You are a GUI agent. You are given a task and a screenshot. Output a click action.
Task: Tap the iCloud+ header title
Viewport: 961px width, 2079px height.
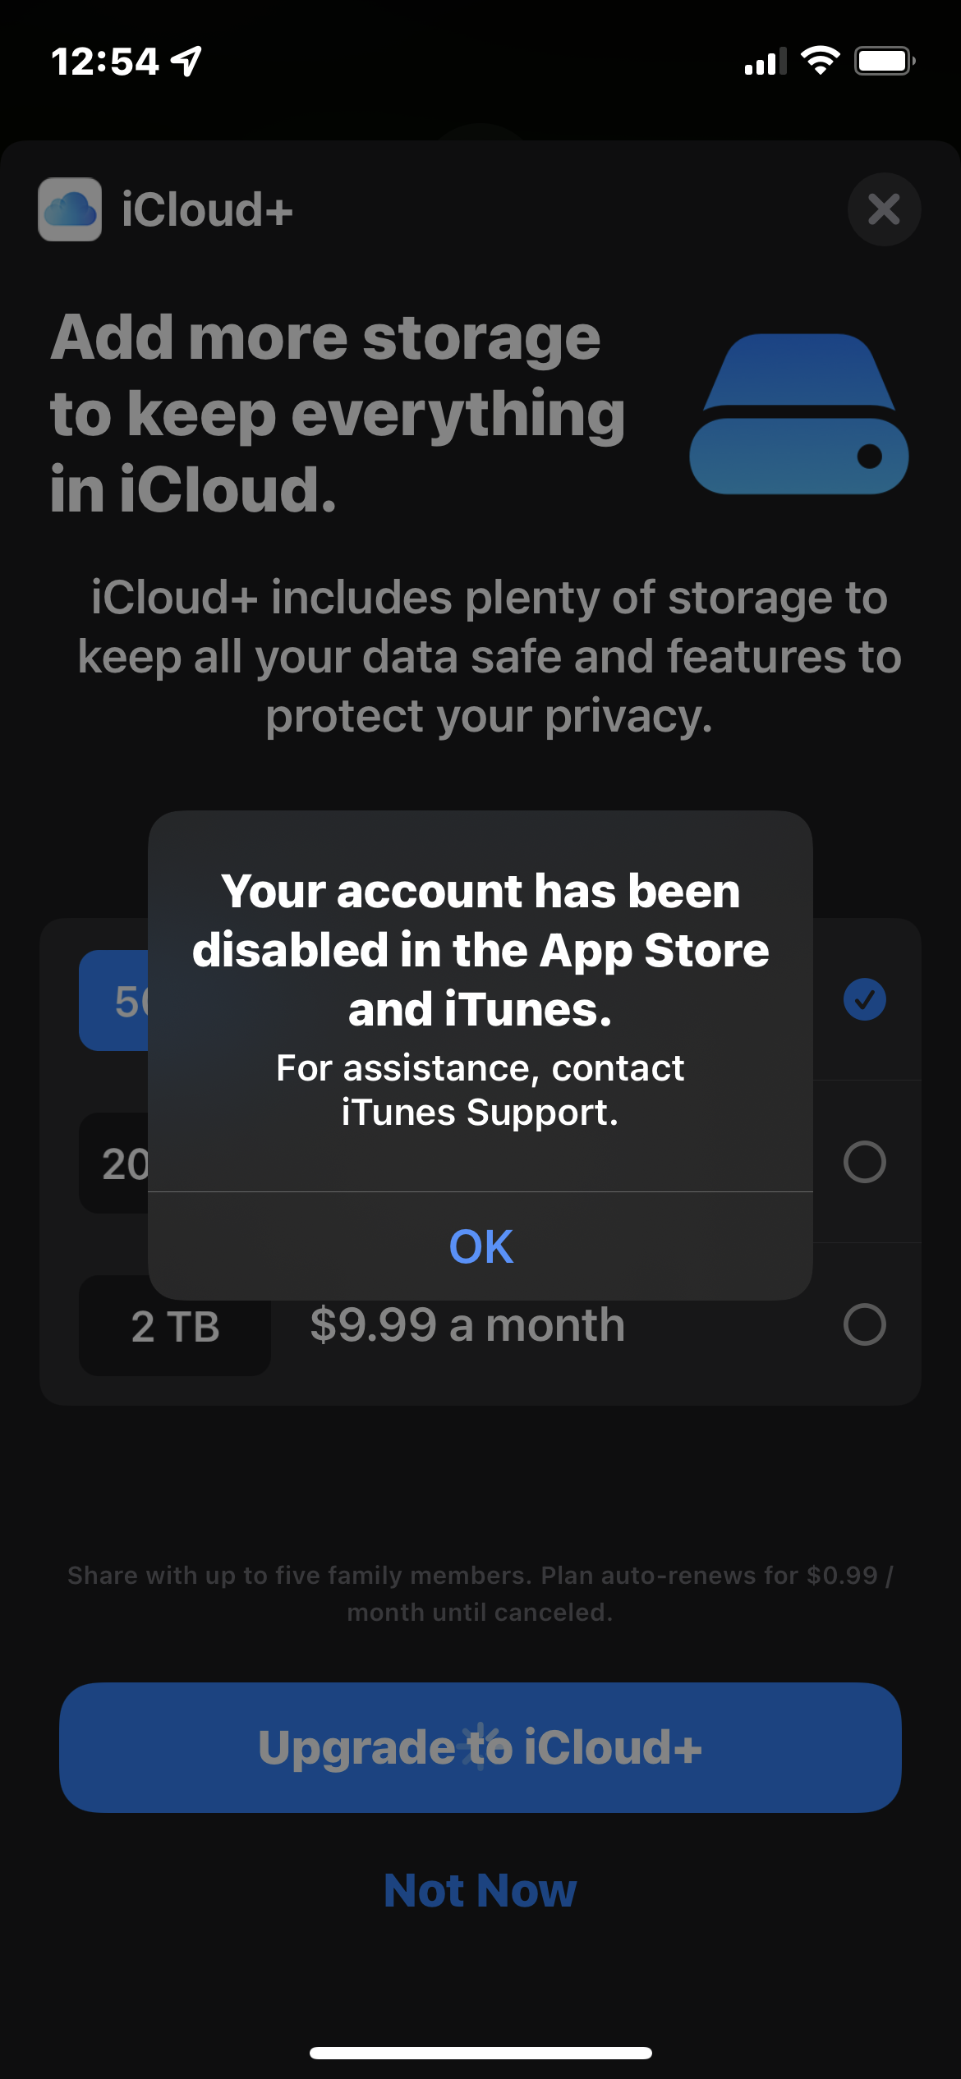pos(207,209)
